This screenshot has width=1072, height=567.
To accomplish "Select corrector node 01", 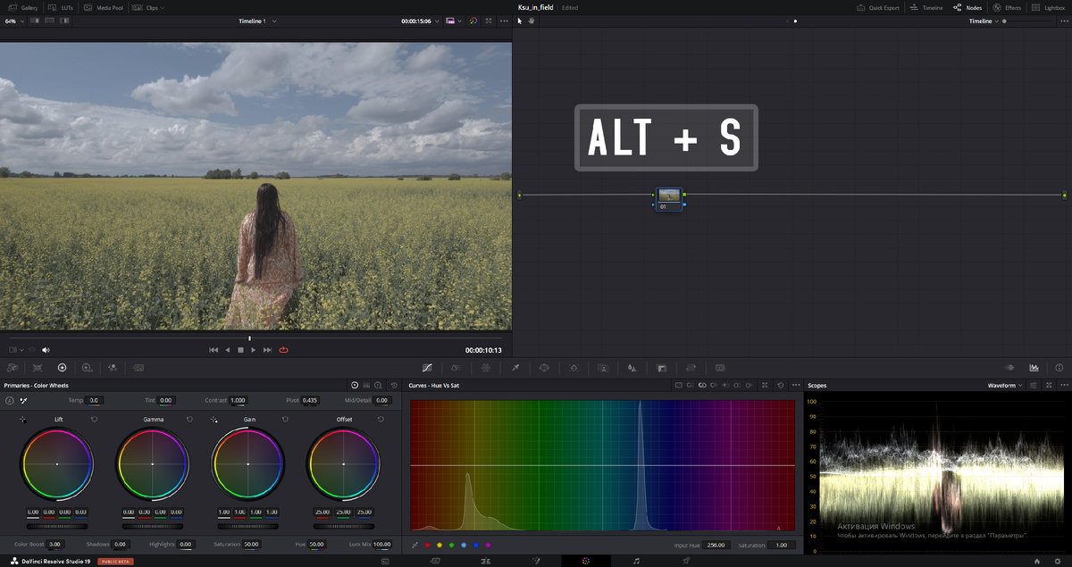I will coord(669,198).
